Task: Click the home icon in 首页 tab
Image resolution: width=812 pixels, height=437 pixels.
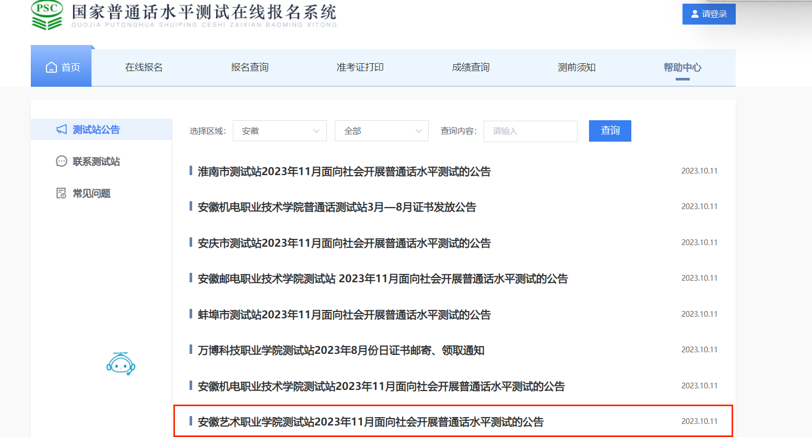Action: click(x=51, y=67)
